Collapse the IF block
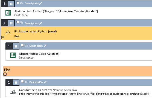Viewport: 152px width, 98px height. tap(3, 38)
